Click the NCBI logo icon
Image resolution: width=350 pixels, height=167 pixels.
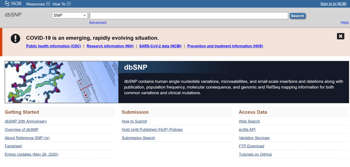(x=13, y=4)
